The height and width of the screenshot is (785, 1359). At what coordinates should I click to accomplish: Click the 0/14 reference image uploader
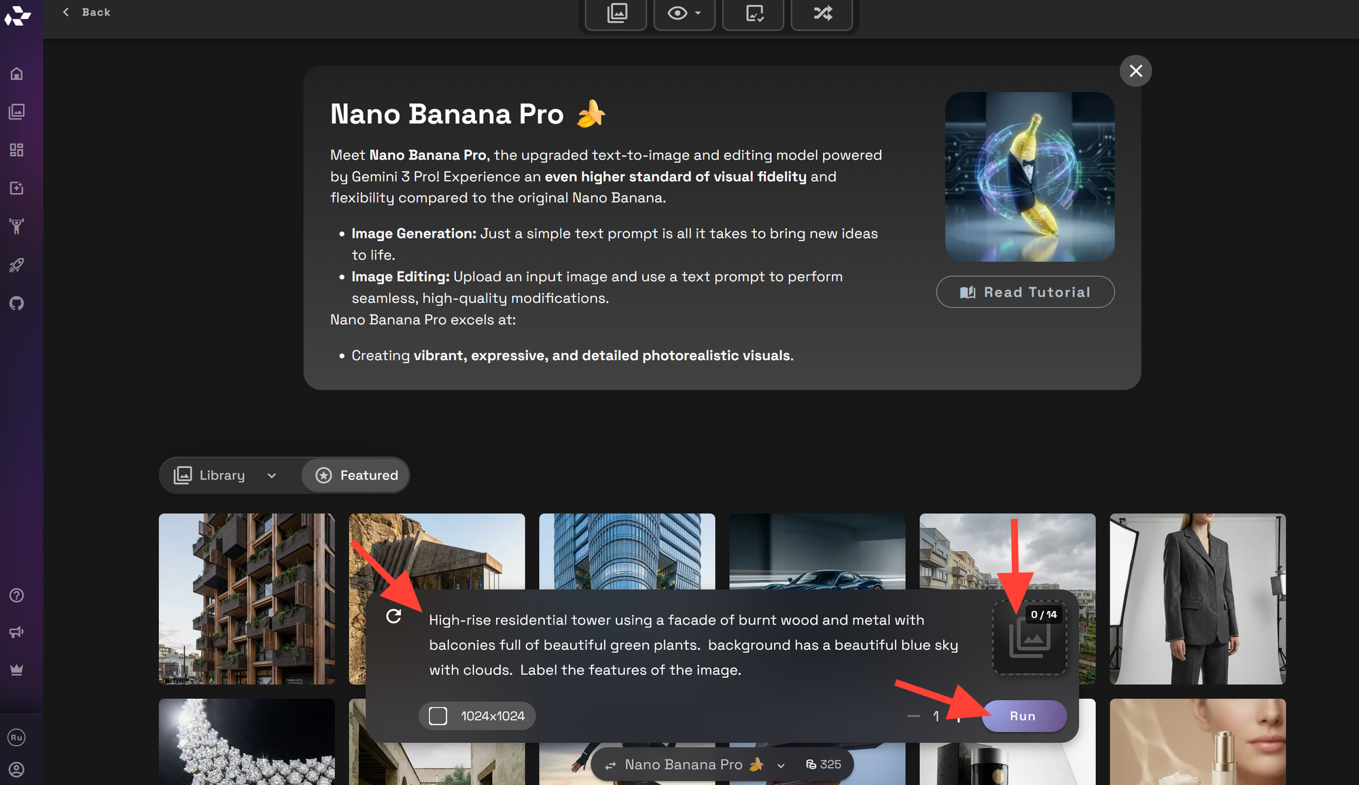coord(1029,638)
